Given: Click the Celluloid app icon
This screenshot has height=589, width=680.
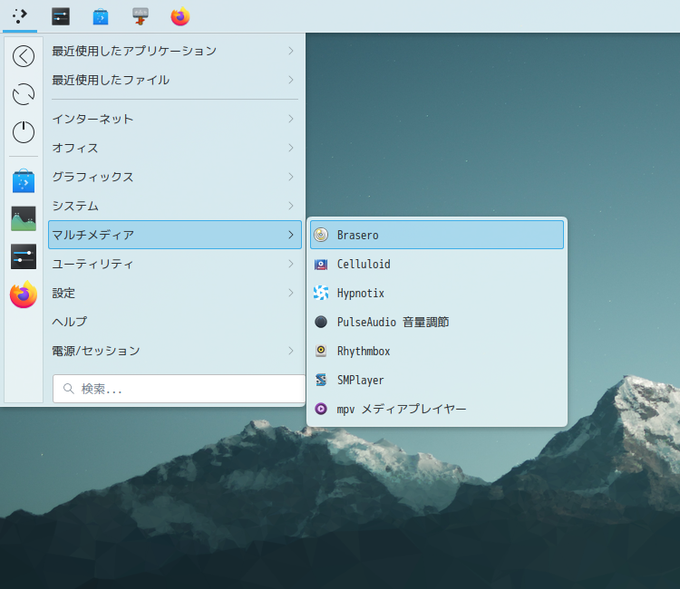Looking at the screenshot, I should 321,264.
